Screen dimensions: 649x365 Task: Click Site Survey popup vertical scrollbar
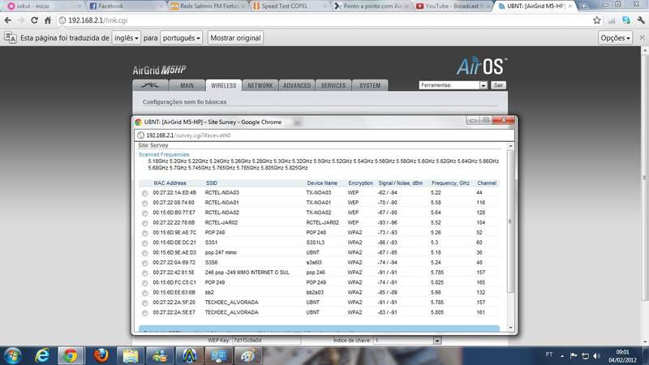510,237
